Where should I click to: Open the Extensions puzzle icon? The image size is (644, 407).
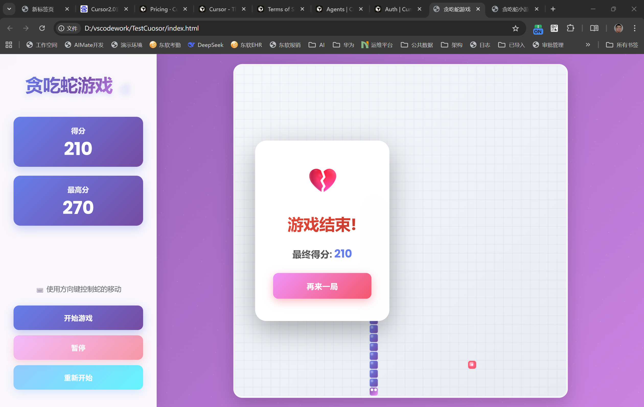[x=570, y=28]
